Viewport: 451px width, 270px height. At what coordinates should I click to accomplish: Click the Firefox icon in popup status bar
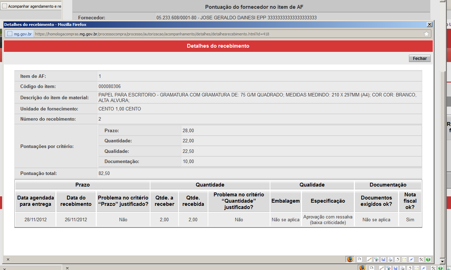pos(350,259)
